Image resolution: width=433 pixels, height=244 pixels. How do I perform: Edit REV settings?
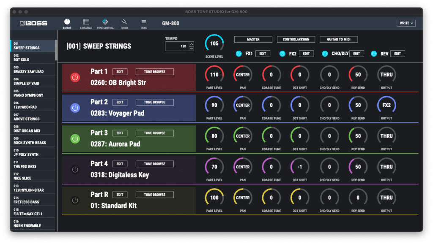click(397, 54)
